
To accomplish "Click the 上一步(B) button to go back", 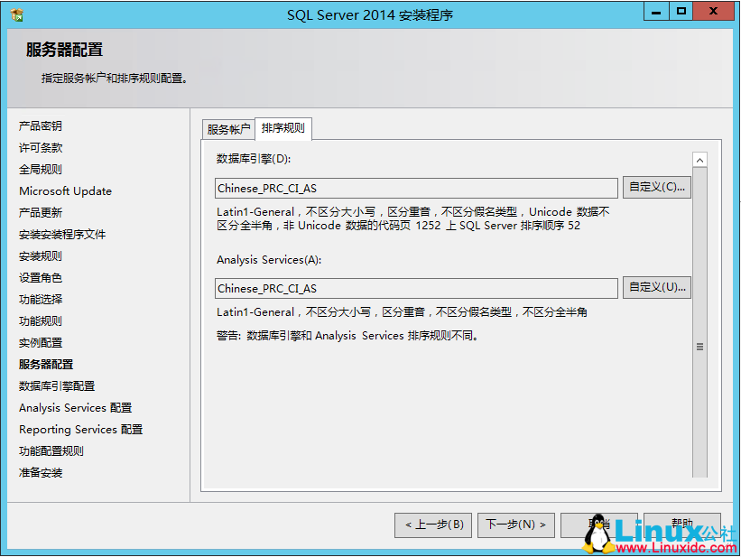I will [x=434, y=525].
